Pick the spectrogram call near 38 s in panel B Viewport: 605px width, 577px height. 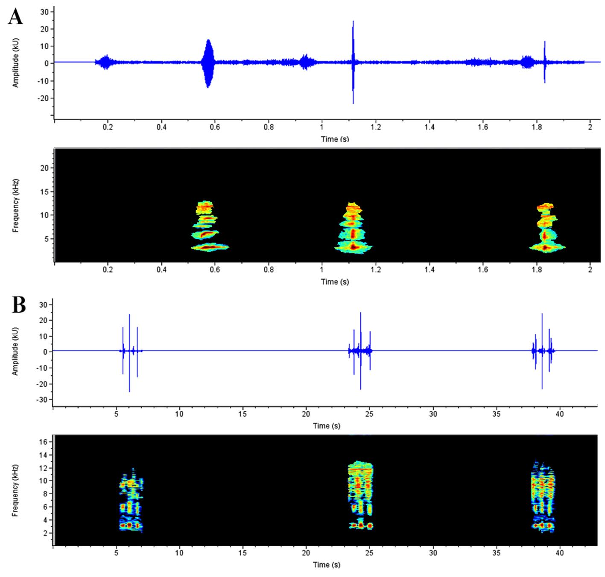tap(543, 496)
